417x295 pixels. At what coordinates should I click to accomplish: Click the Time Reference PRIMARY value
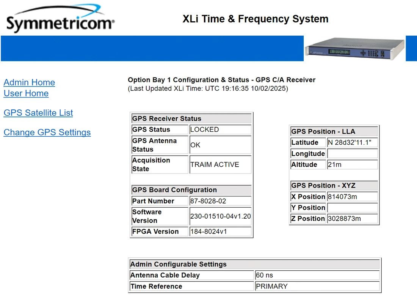pos(272,286)
